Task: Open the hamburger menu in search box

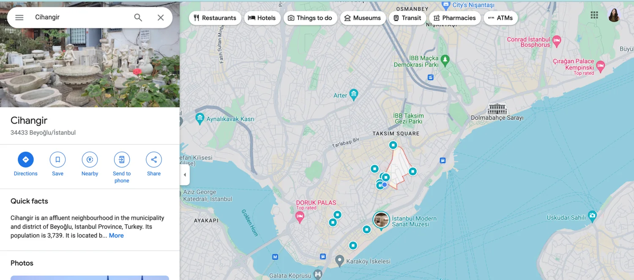Action: pos(19,18)
